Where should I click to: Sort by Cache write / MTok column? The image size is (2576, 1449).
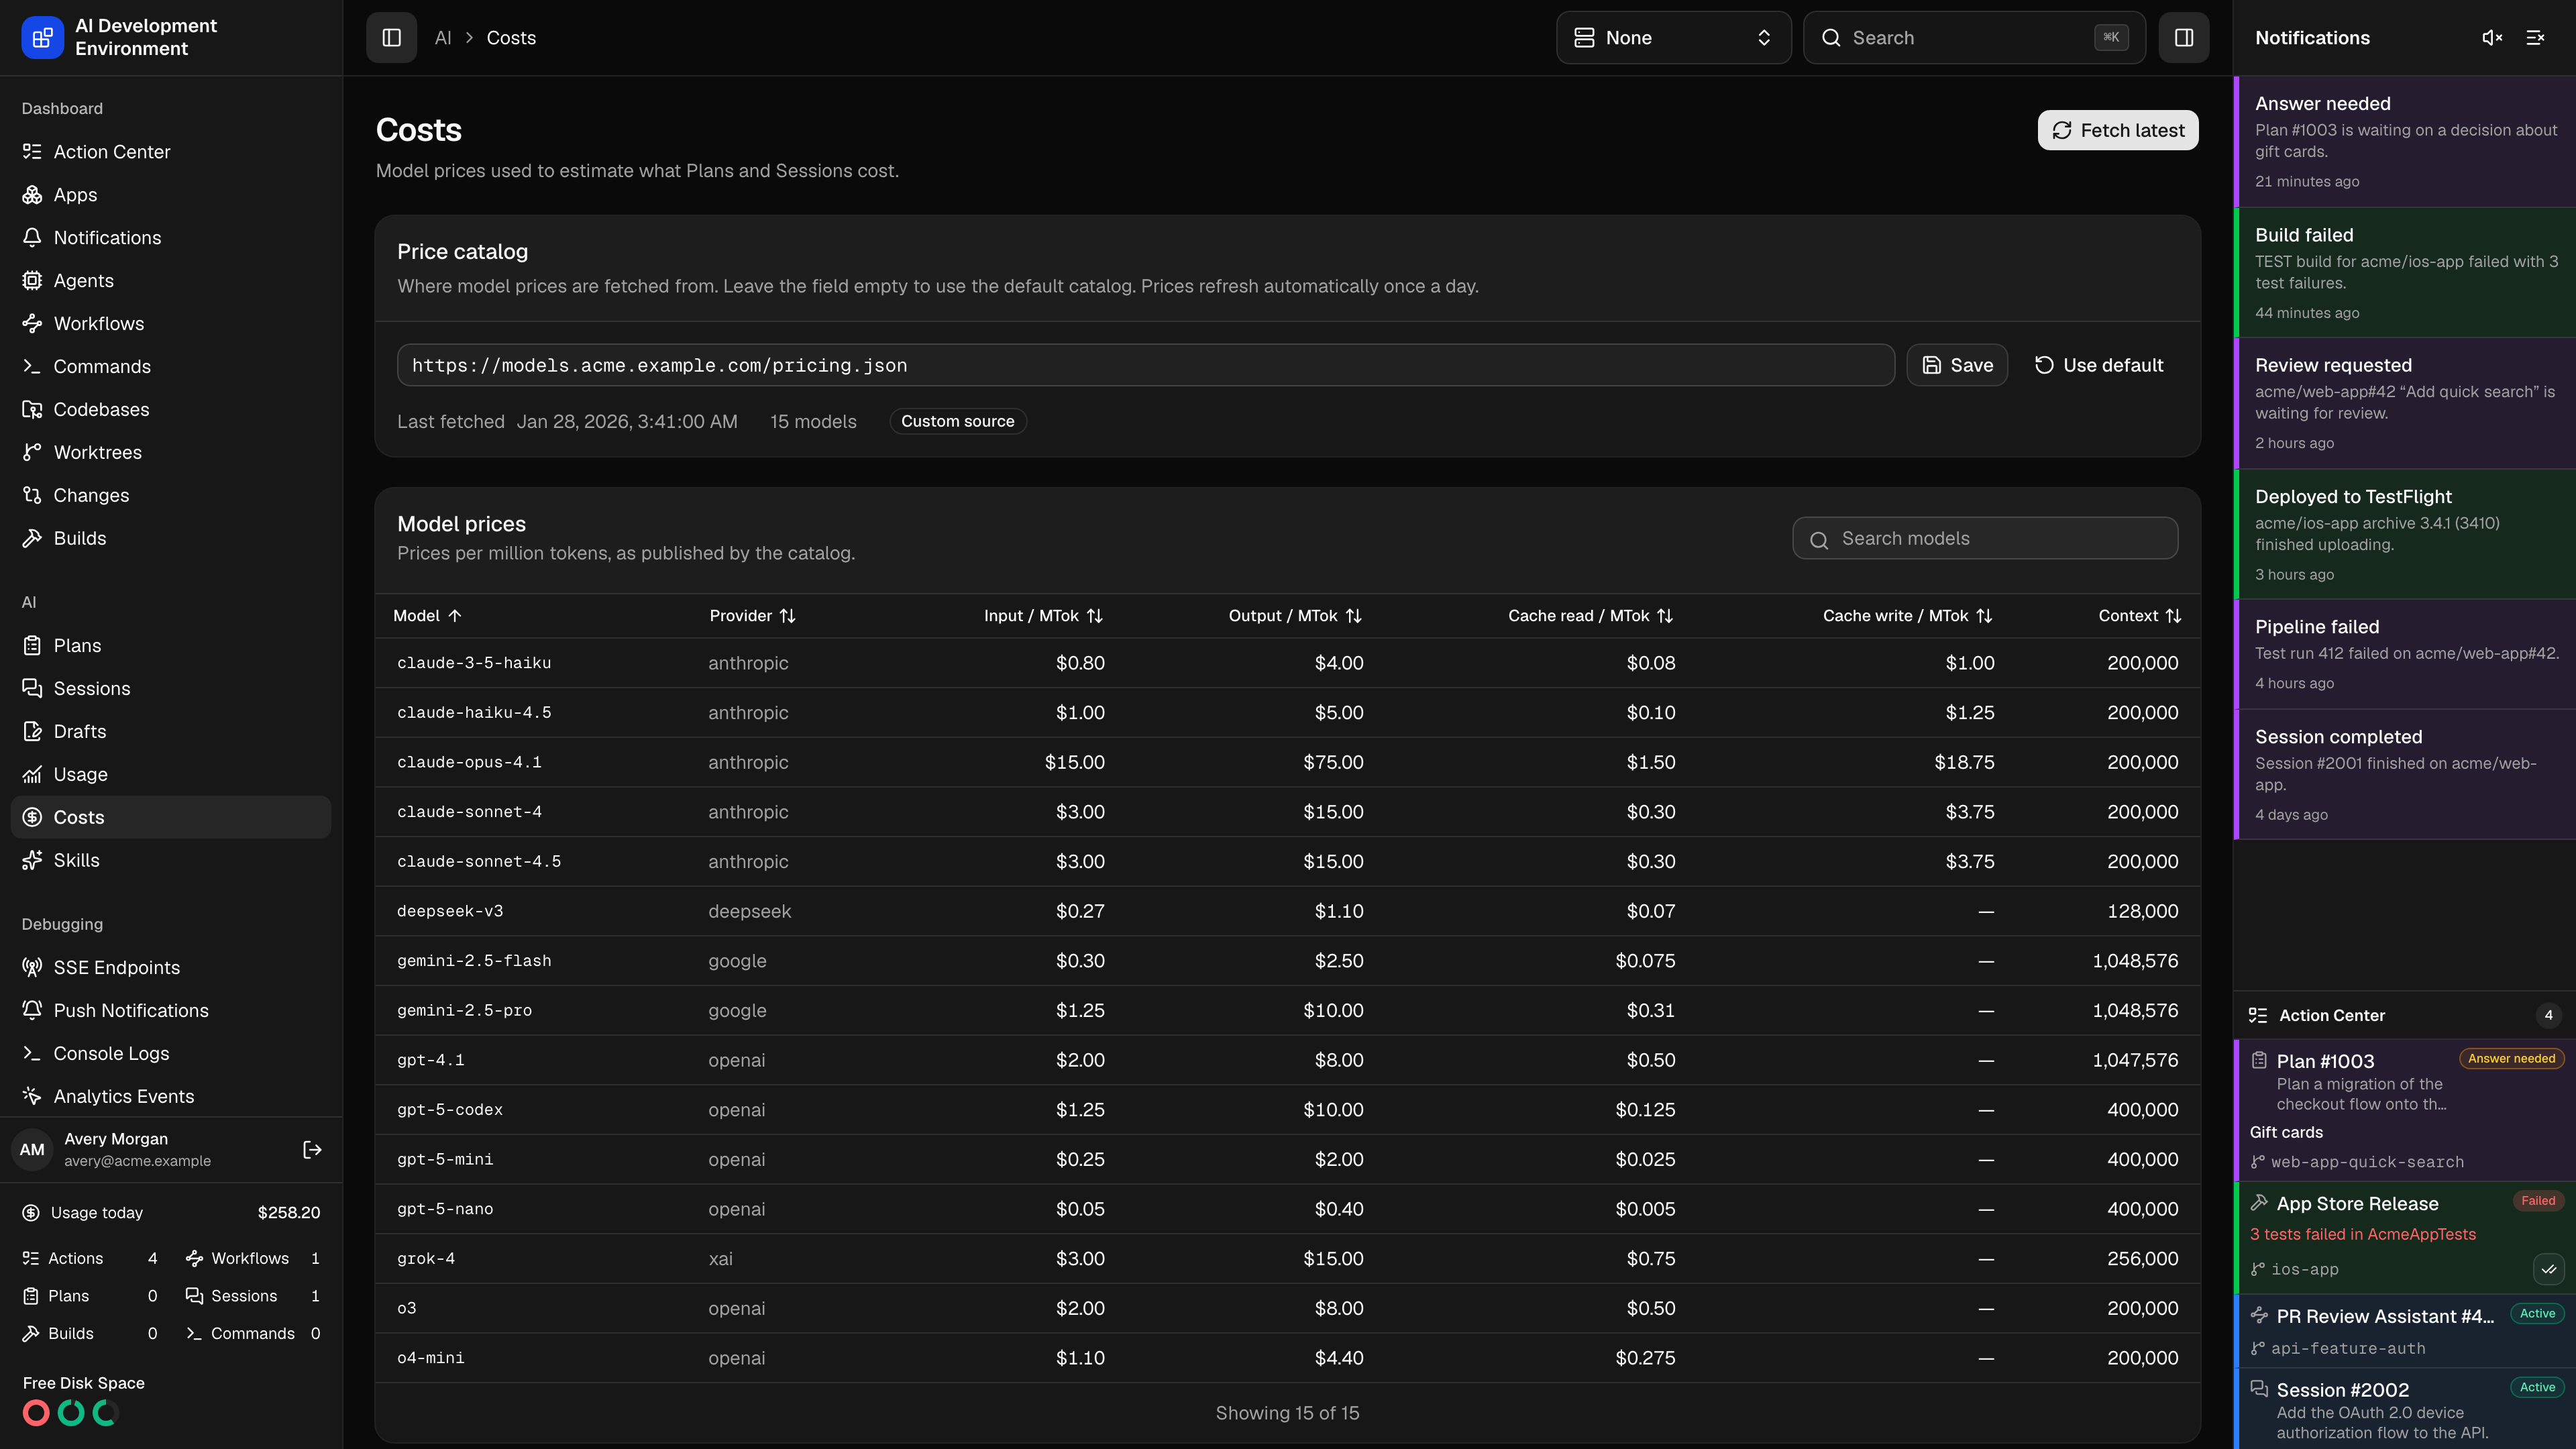tap(1907, 615)
